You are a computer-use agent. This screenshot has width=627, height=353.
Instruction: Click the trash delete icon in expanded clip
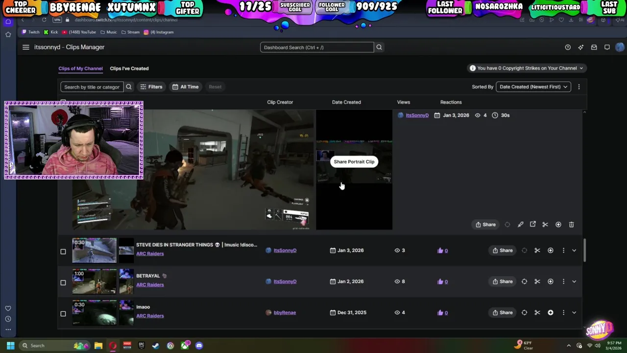[x=571, y=225]
